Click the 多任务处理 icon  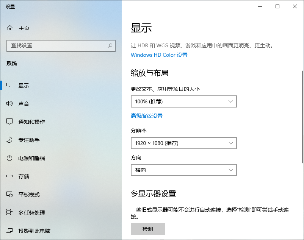pyautogui.click(x=10, y=213)
